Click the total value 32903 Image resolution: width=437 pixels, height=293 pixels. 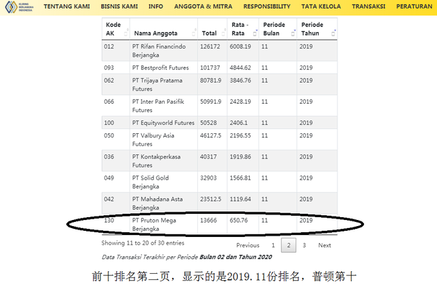pyautogui.click(x=208, y=178)
